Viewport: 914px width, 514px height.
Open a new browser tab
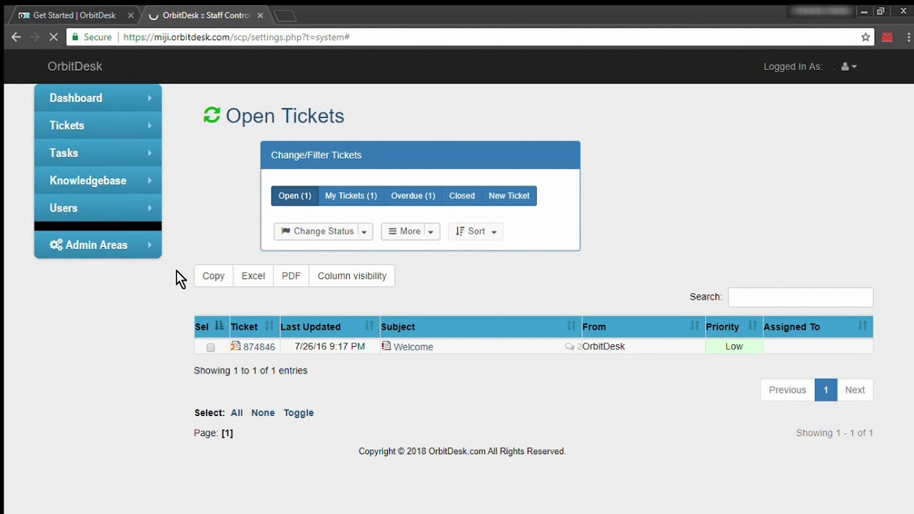click(285, 16)
